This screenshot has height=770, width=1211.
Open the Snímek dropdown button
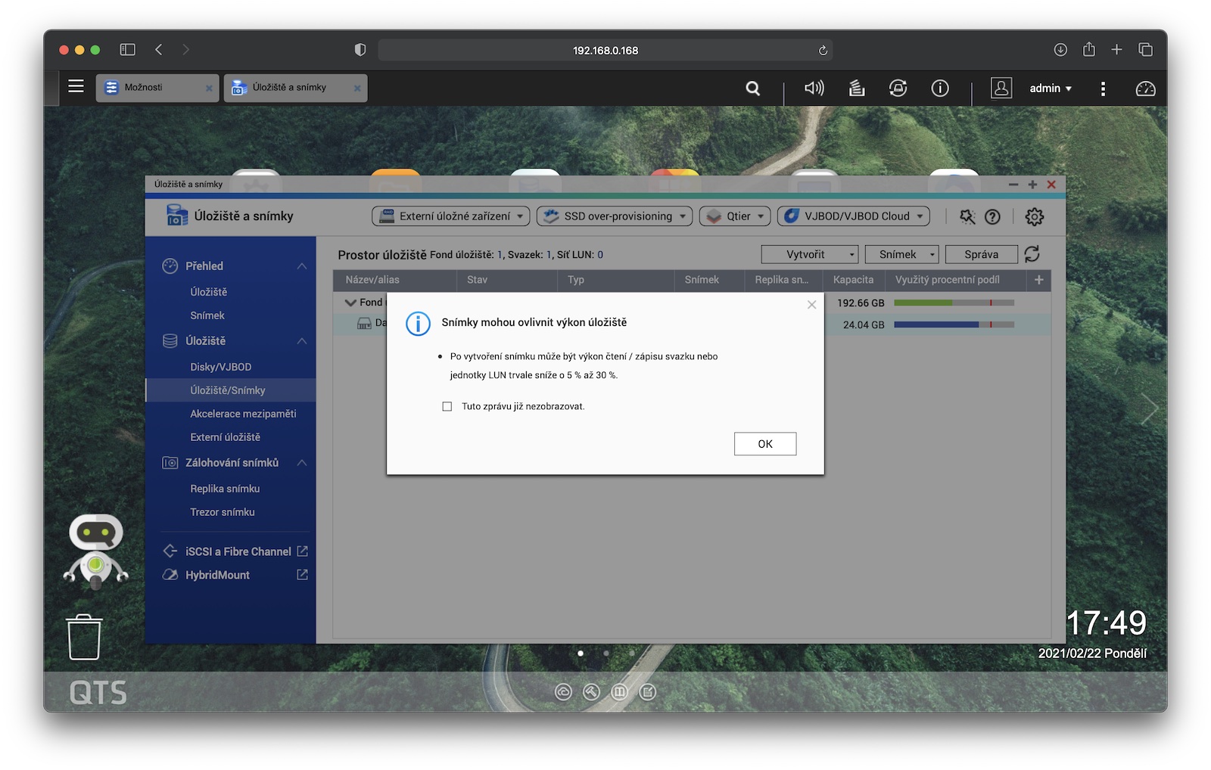902,255
